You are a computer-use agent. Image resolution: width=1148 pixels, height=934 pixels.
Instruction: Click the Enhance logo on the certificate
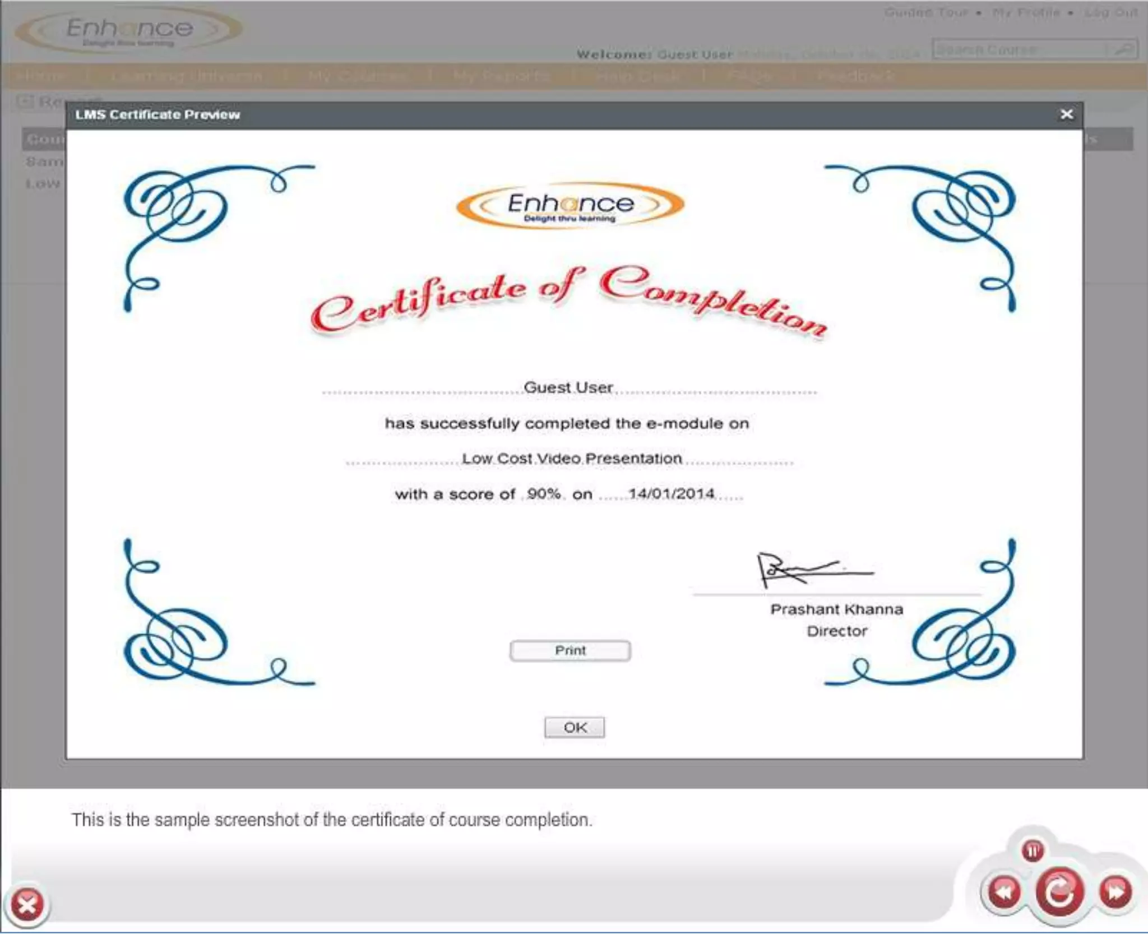(570, 205)
